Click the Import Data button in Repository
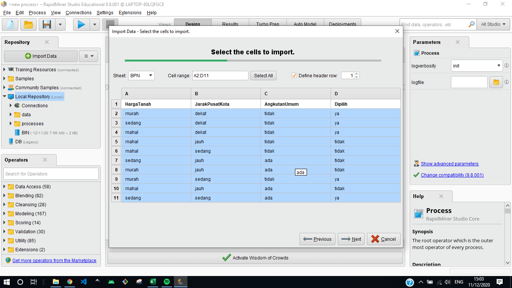Screen dimensions: 512x288 click(x=41, y=56)
